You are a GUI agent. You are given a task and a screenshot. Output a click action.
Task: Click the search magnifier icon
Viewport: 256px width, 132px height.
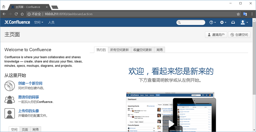coord(179,22)
